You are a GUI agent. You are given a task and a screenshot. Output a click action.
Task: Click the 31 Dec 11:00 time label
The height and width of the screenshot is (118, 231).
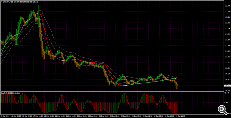[x=180, y=116]
